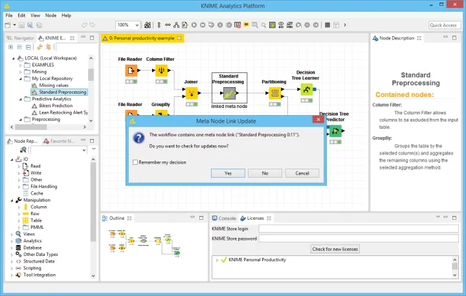Switch to the Navigator tab
This screenshot has width=466, height=296.
(21, 38)
